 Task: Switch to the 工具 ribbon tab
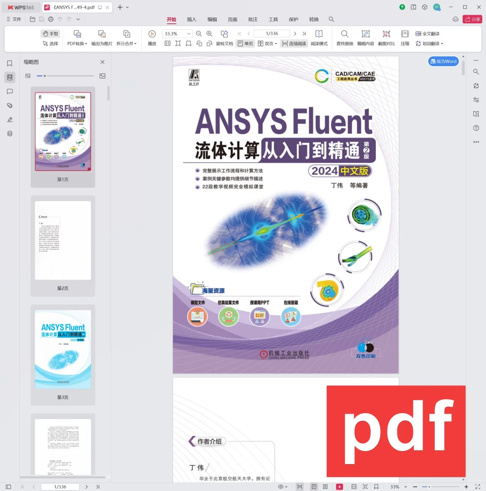[x=273, y=19]
